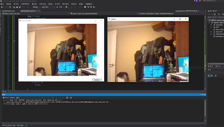The height and width of the screenshot is (127, 224).
Task: Open the Debug menu
Action: [x=43, y=4]
